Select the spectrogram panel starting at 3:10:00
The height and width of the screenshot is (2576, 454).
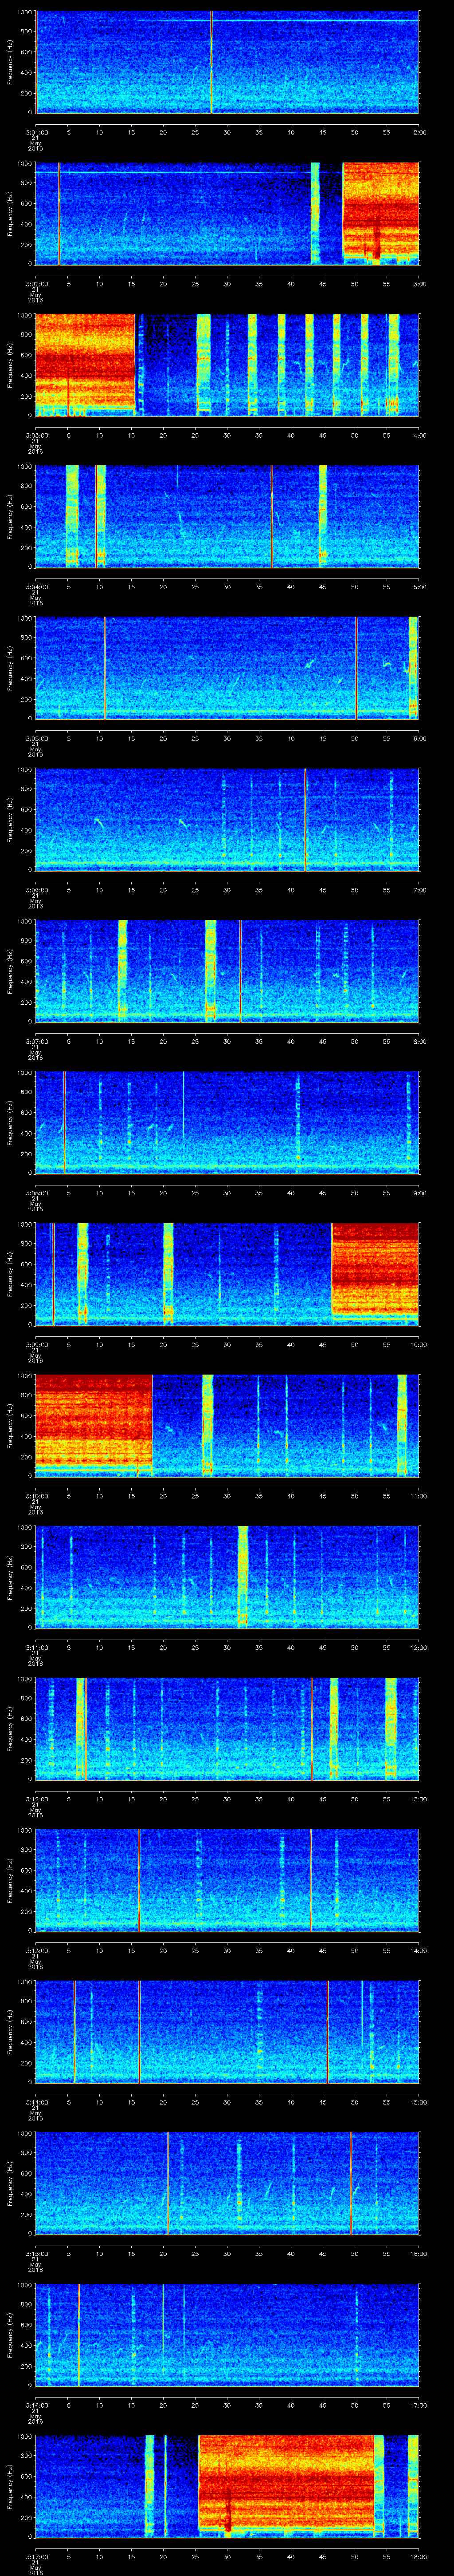[x=227, y=1425]
